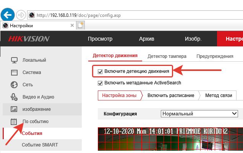The height and width of the screenshot is (153, 243).
Task: Click the camera preview motion grid
Action: (170, 139)
